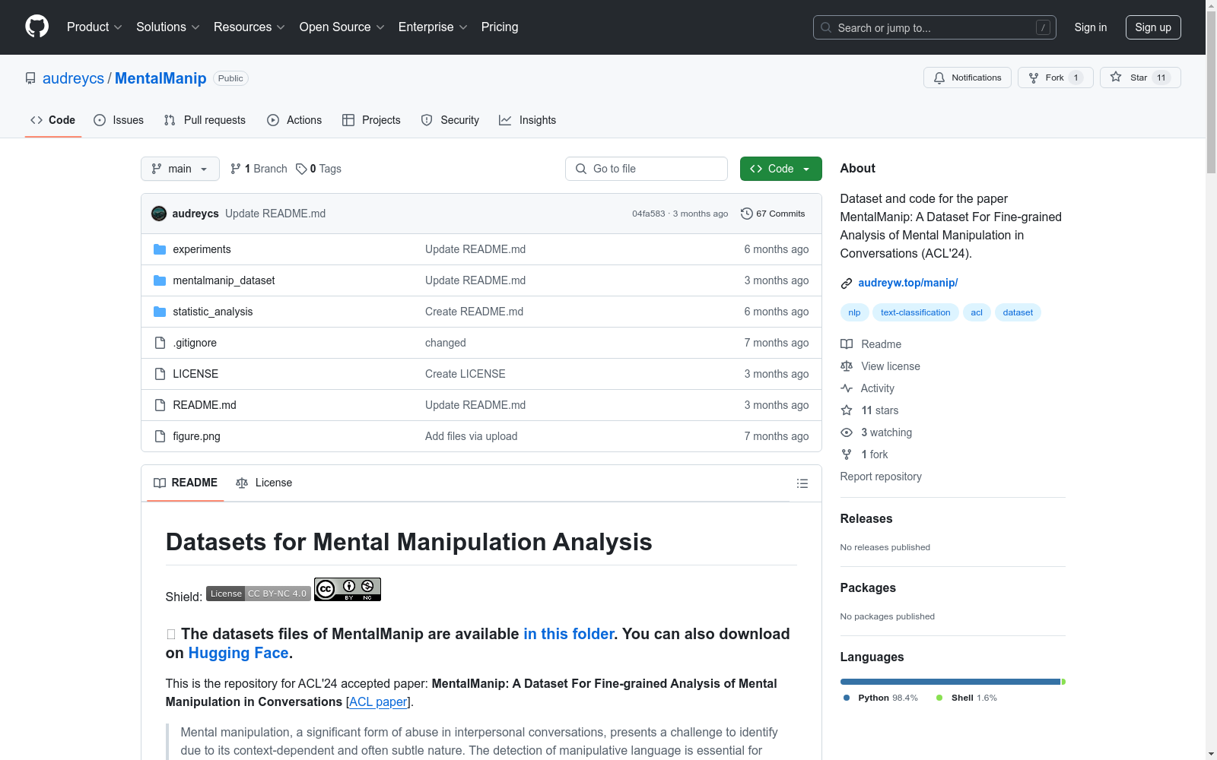Open the commits history clock icon

click(x=747, y=214)
